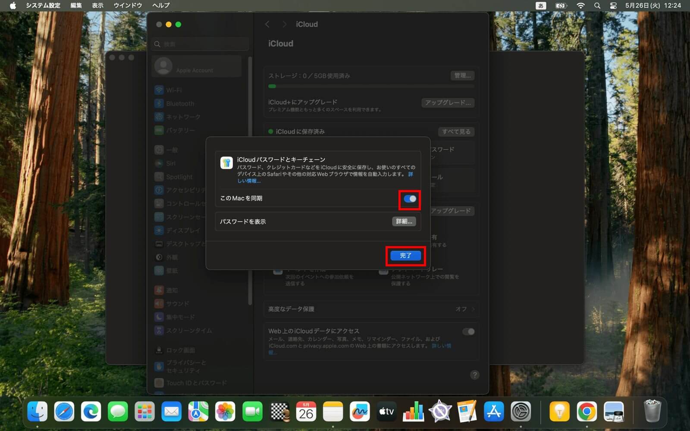Select ディスプレイ in the sidebar
This screenshot has width=690, height=431.
tap(179, 230)
